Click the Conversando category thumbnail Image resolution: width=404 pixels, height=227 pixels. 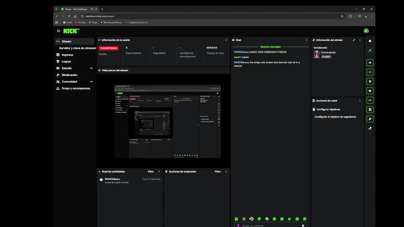coord(317,55)
